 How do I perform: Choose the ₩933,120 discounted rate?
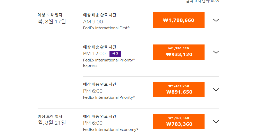coord(179,52)
